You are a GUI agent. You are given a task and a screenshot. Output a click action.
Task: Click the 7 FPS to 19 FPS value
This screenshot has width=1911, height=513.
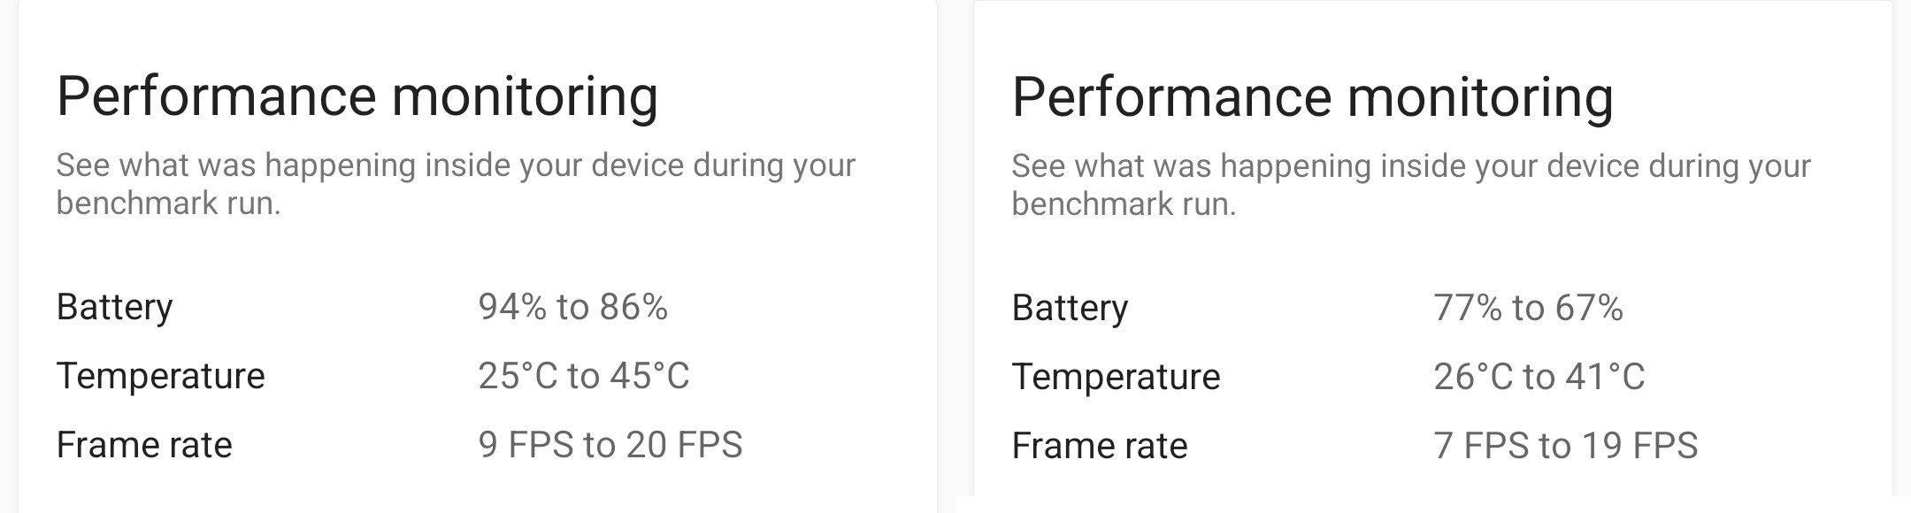pos(1565,446)
